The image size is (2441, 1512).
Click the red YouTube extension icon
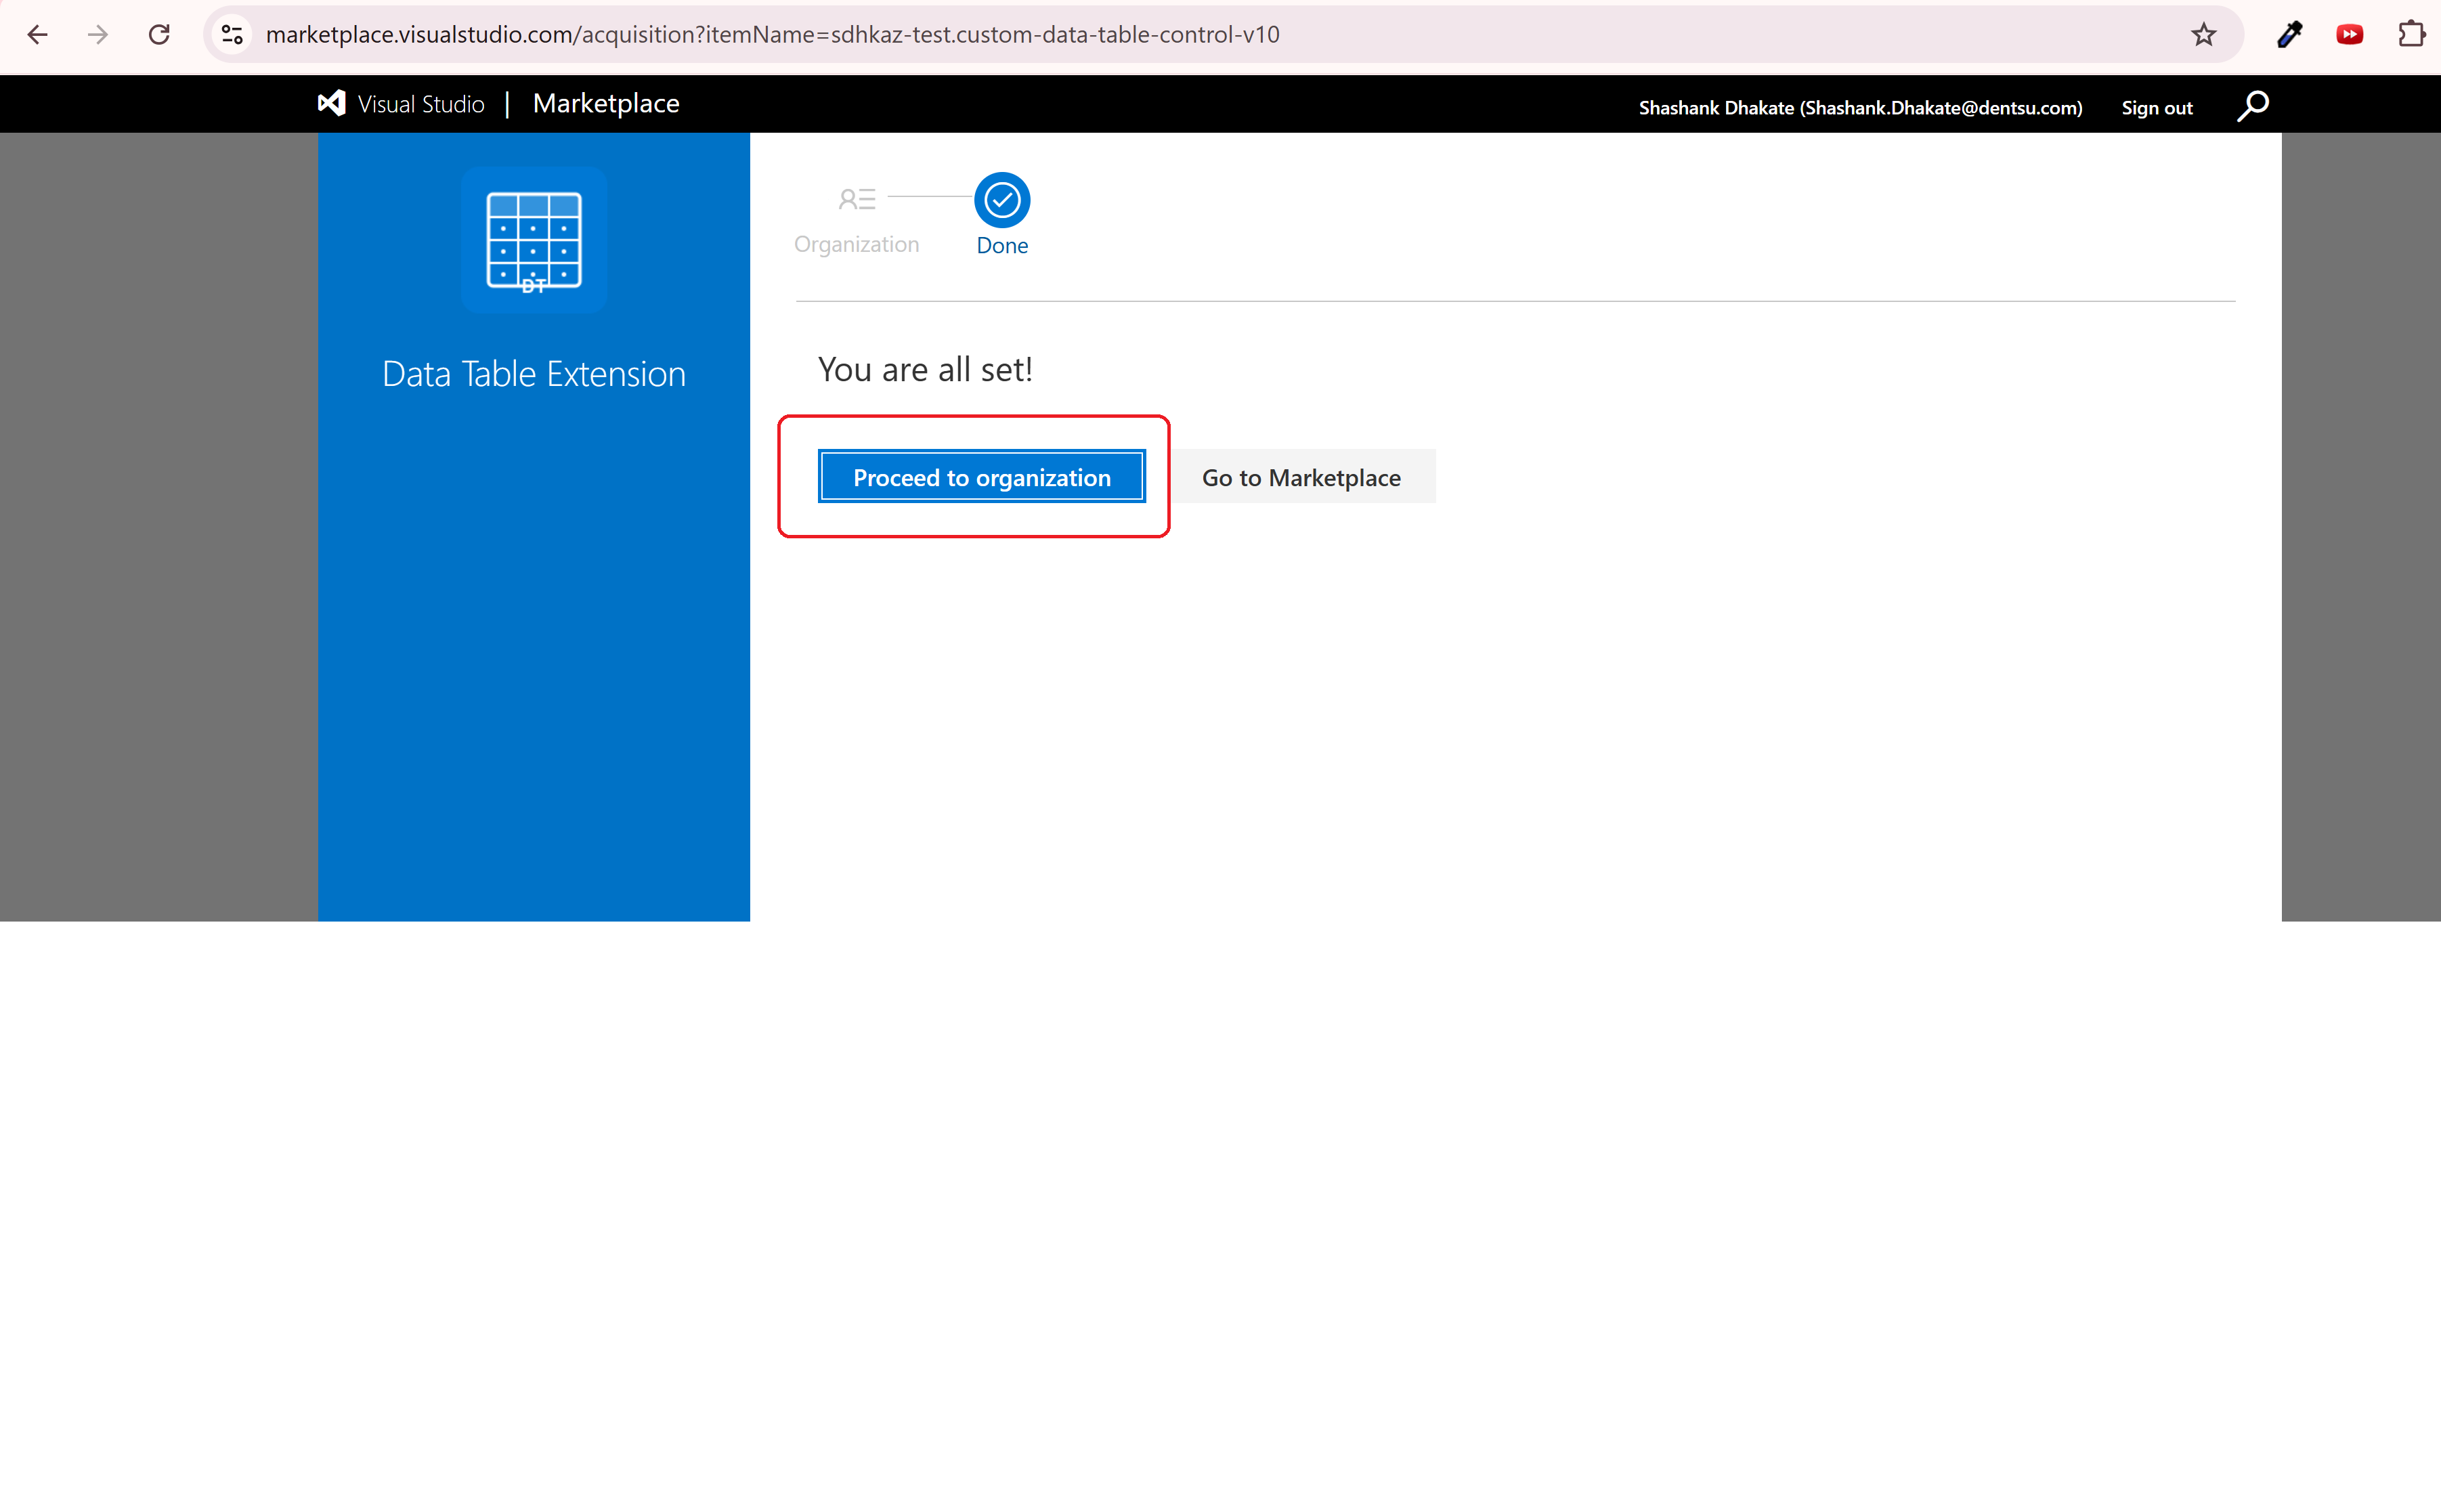[x=2349, y=35]
